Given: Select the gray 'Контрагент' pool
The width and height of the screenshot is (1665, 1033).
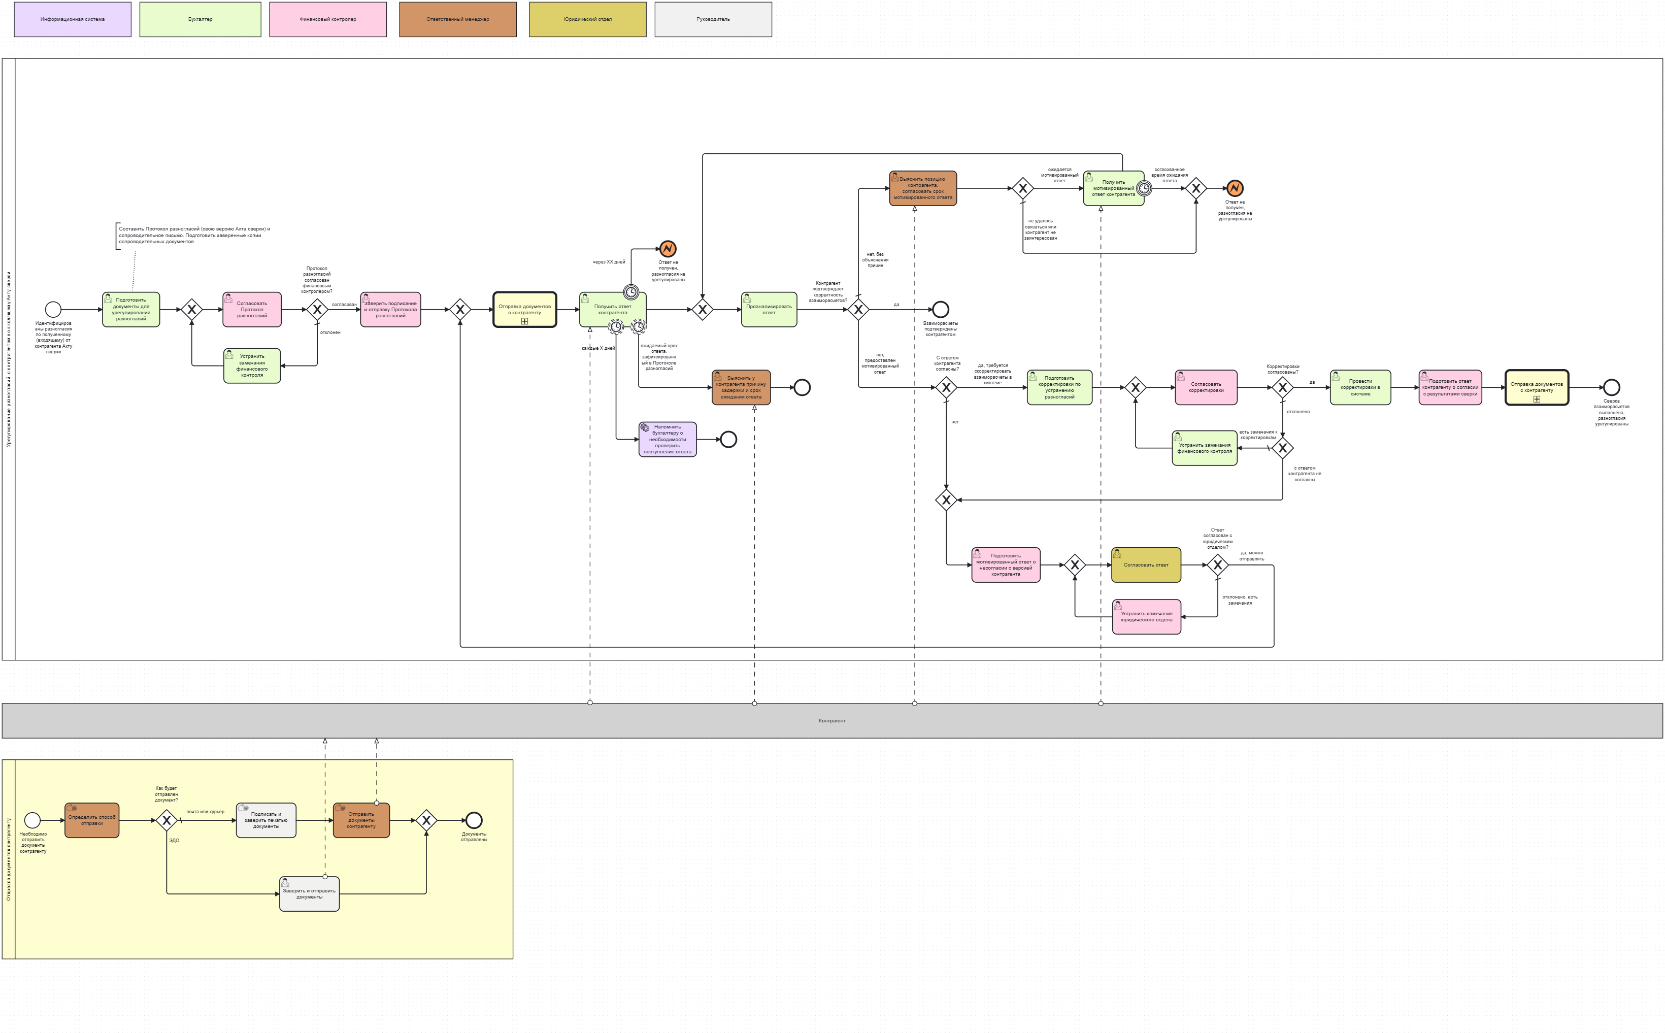Looking at the screenshot, I should [832, 721].
